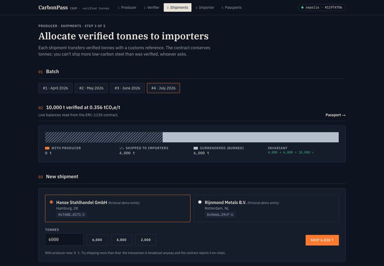Screen dimensions: 384x266
Task: Set tonnes preset to 2,000
Action: coord(146,240)
